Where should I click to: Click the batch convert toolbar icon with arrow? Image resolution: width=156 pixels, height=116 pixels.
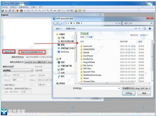click(22, 11)
